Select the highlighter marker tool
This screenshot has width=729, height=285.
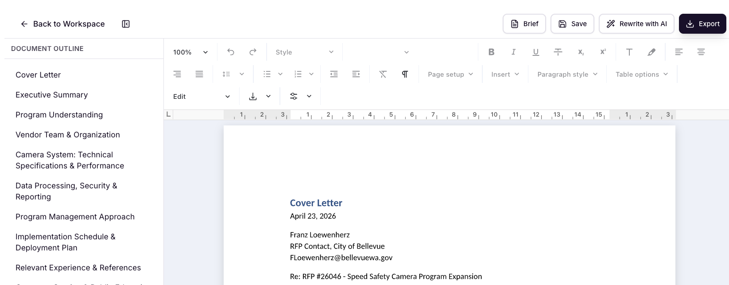[651, 52]
